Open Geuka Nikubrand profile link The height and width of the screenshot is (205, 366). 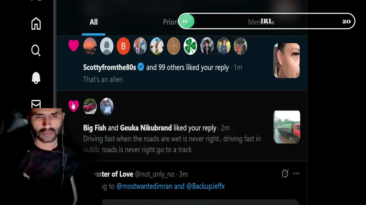[x=146, y=128]
